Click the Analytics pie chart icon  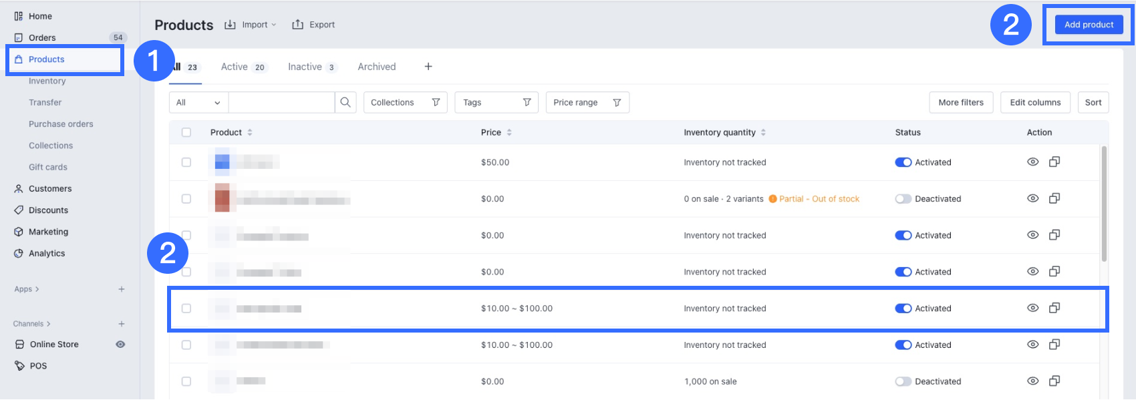point(19,253)
